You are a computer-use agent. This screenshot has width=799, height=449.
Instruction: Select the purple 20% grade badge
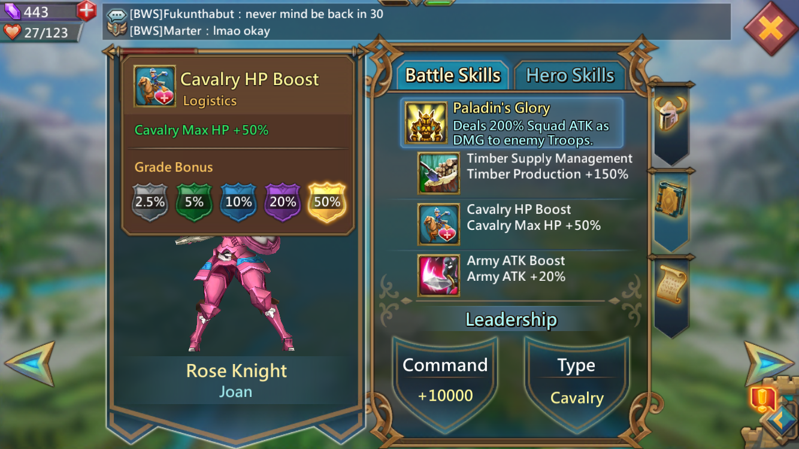283,202
